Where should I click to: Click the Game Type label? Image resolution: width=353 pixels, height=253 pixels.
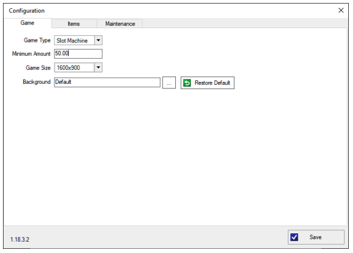(37, 40)
